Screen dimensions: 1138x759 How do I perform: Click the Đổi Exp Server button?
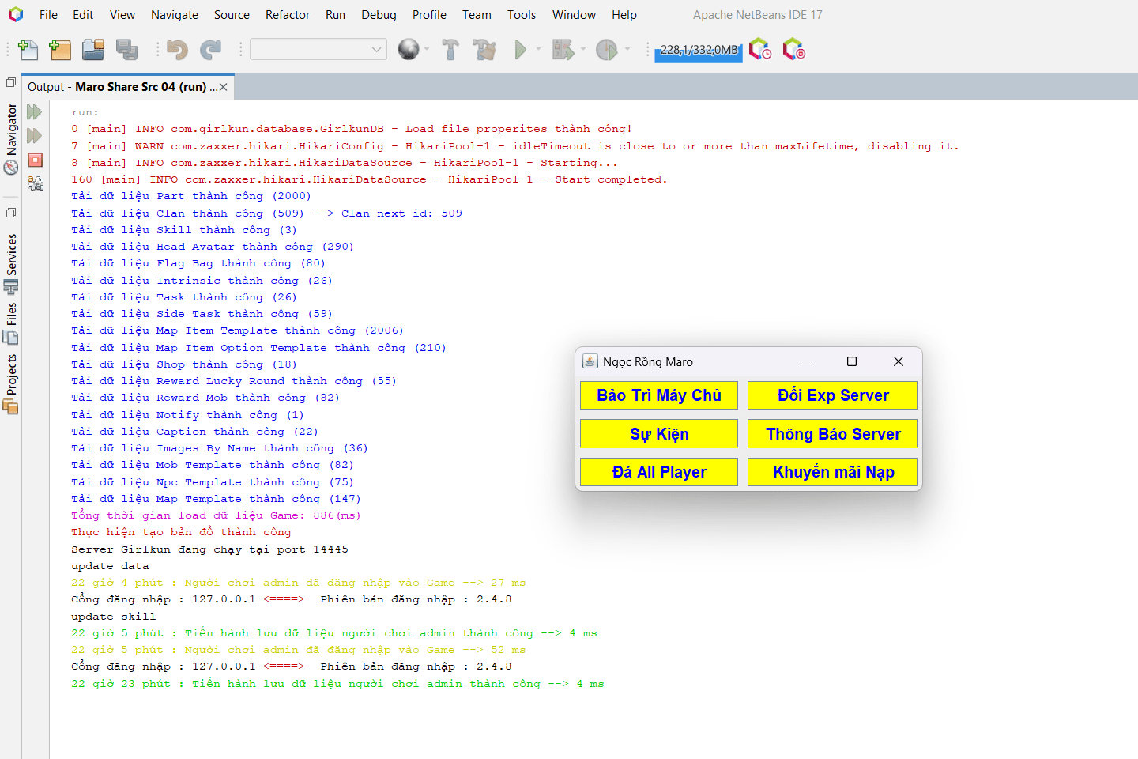[833, 395]
